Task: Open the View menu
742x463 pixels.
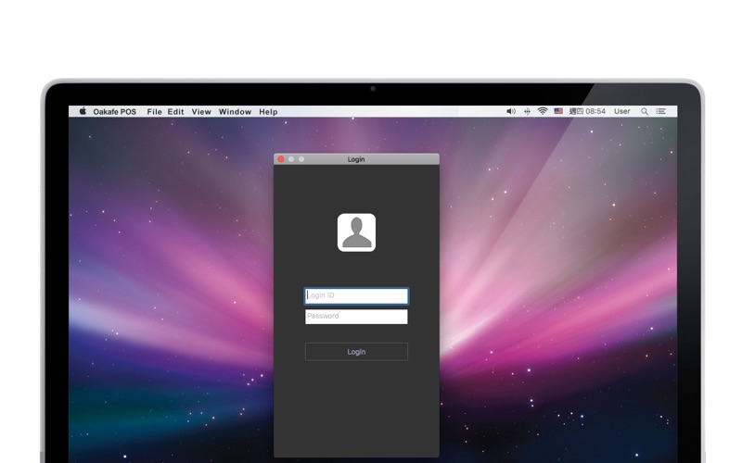Action: point(201,111)
